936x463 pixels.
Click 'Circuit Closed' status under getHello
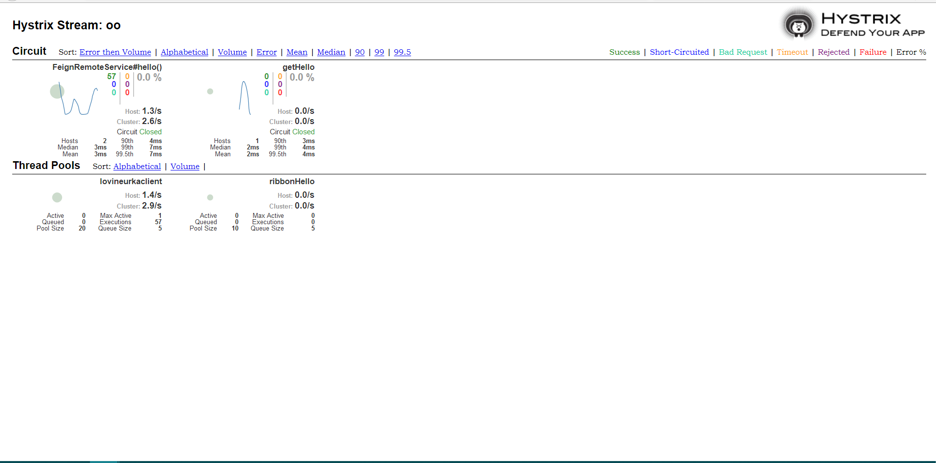[x=292, y=132]
